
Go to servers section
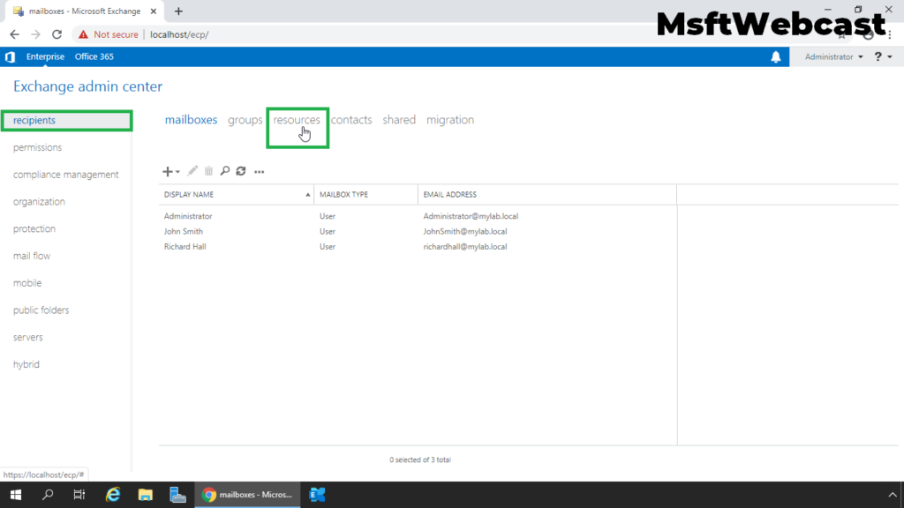point(27,337)
